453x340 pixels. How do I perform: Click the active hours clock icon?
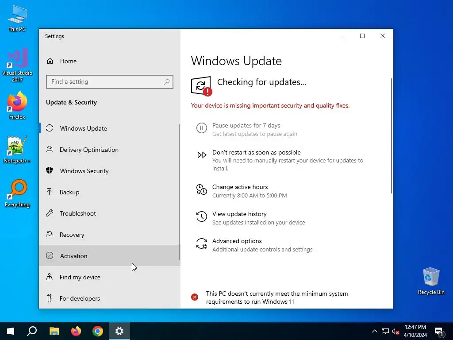pos(202,189)
